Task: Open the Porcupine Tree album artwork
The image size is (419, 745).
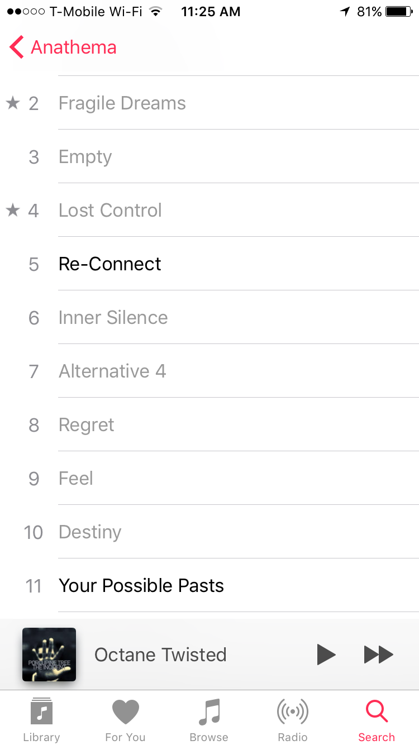Action: pos(49,655)
